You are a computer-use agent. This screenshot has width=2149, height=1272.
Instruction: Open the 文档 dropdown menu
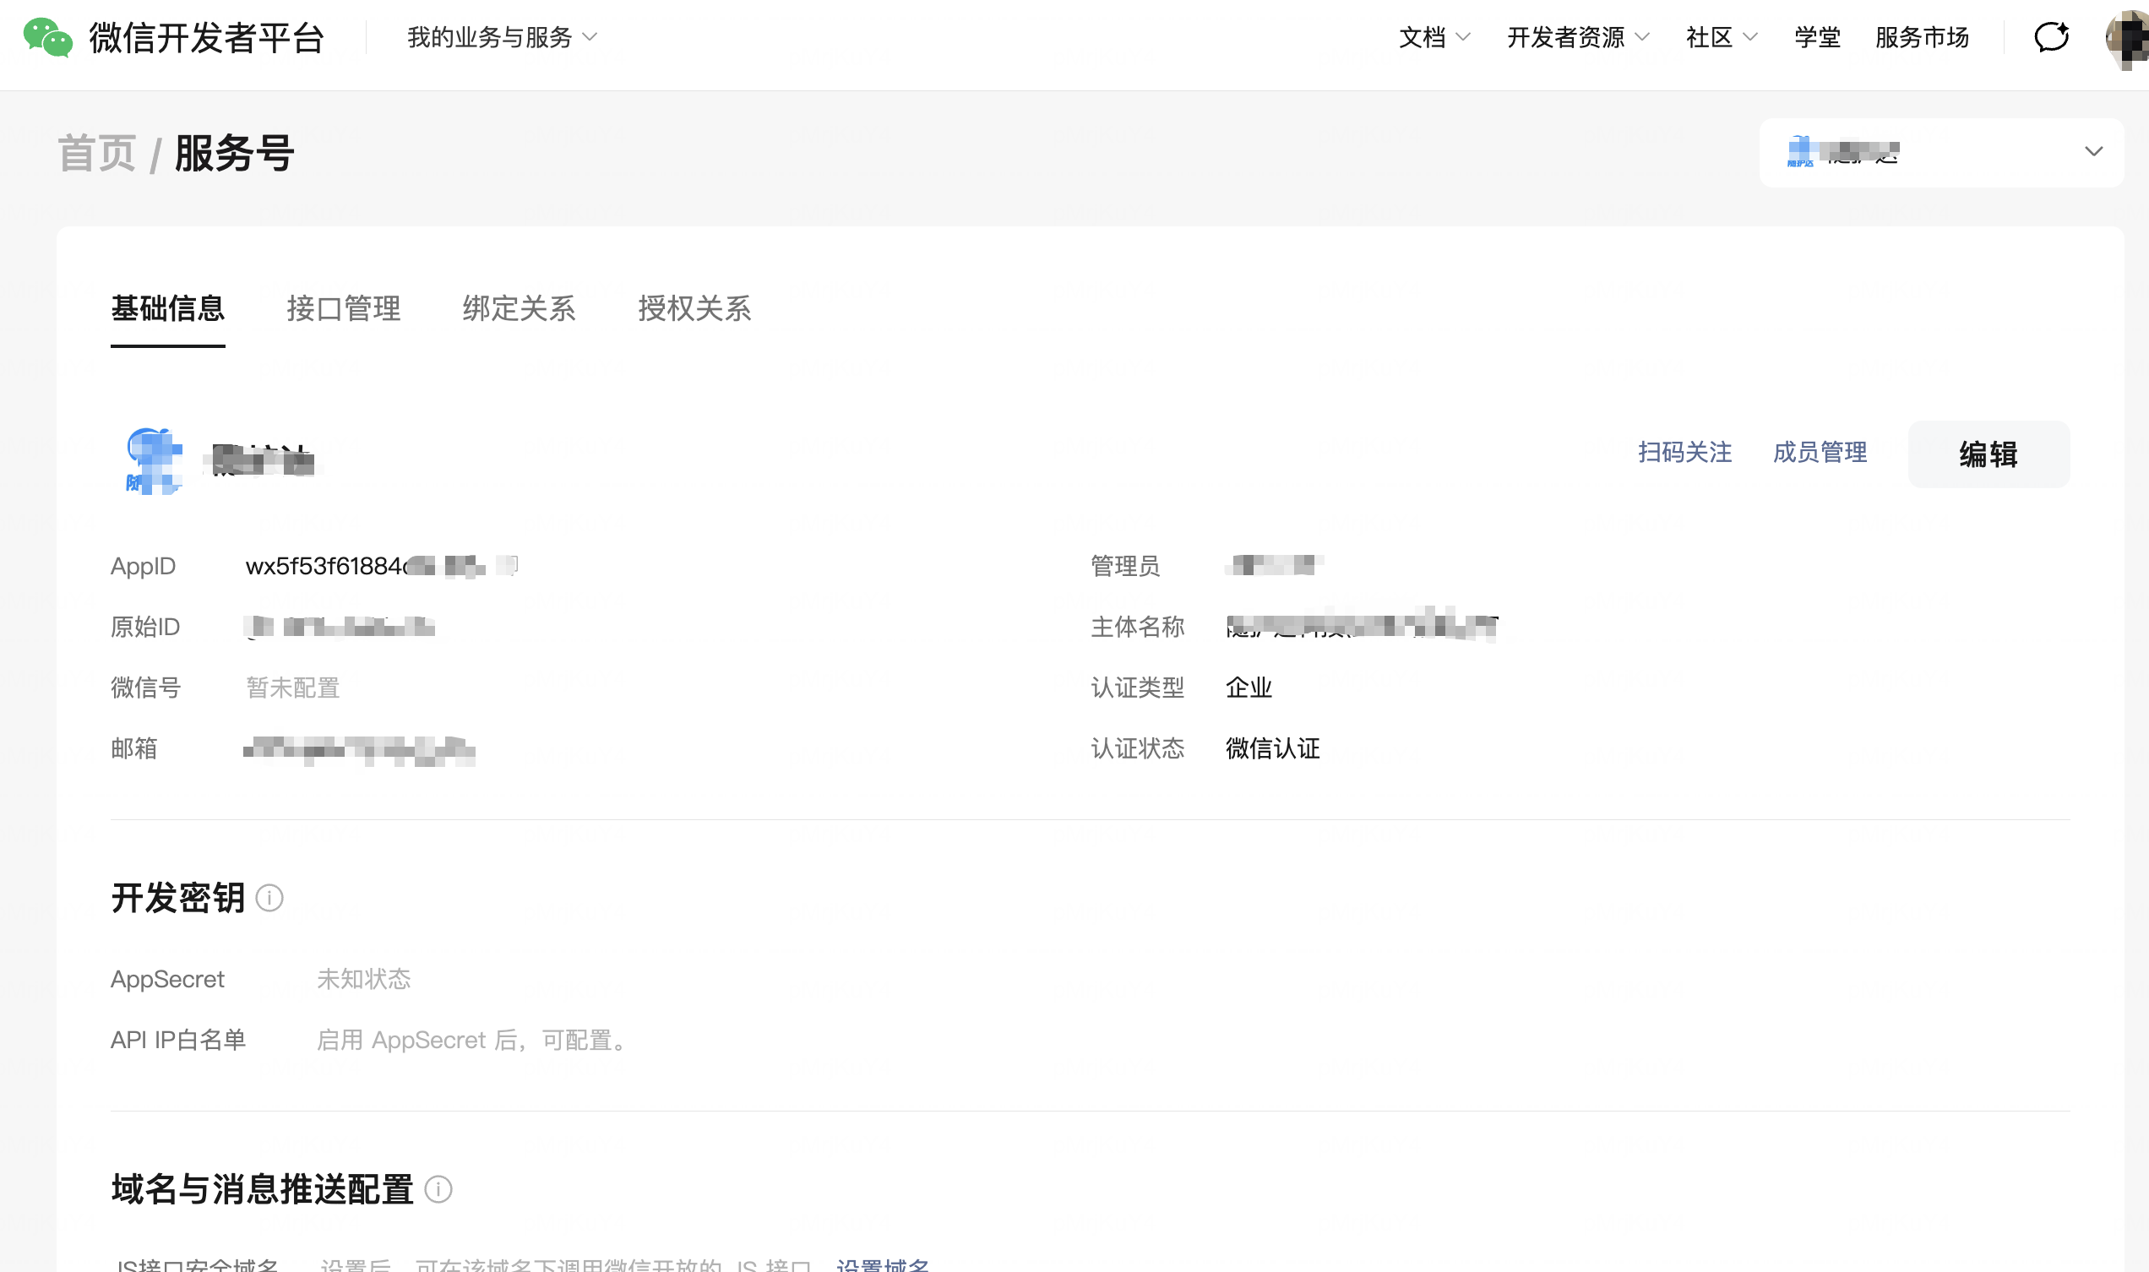point(1434,38)
